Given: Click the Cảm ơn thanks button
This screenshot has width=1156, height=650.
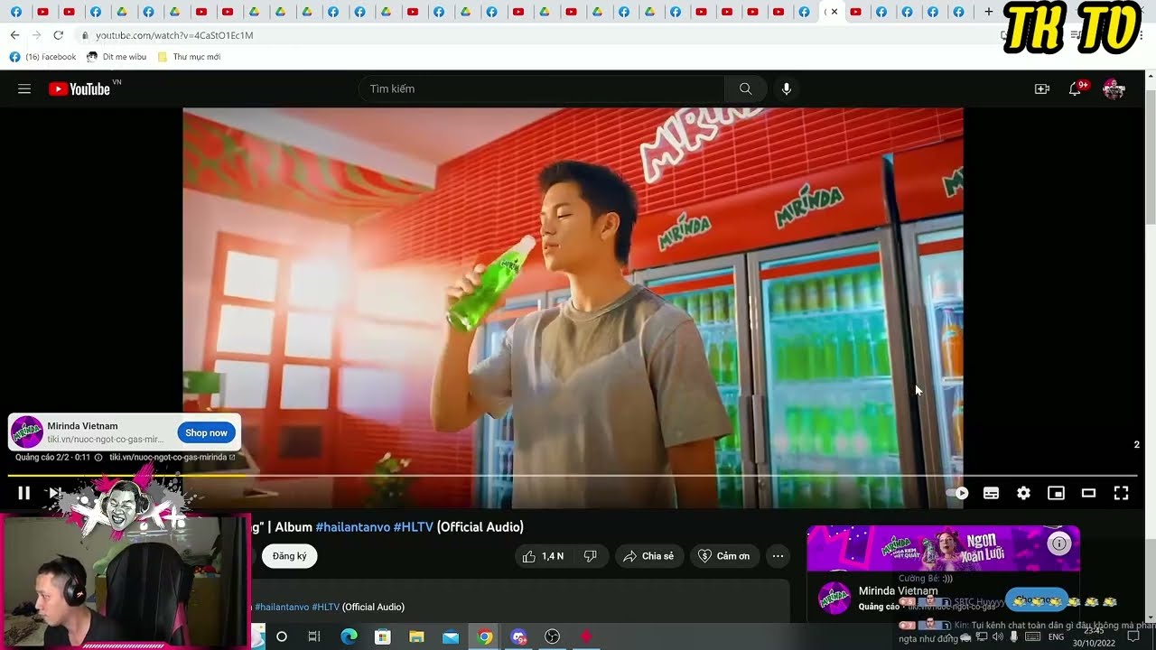Looking at the screenshot, I should [x=724, y=556].
